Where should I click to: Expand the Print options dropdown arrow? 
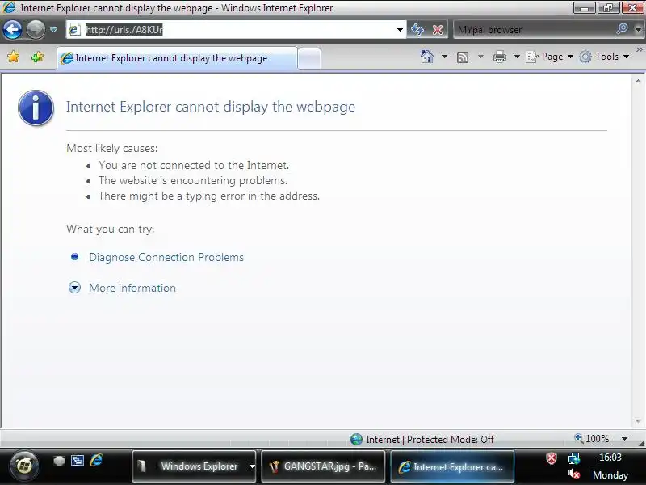tap(517, 57)
